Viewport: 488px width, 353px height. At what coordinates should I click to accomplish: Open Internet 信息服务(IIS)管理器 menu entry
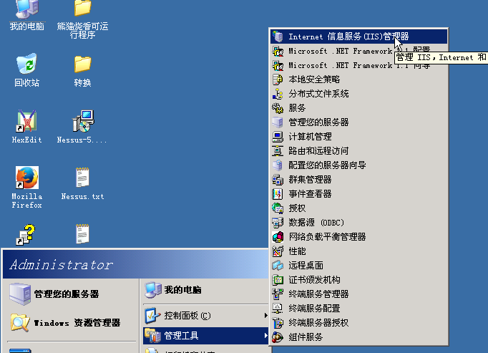coord(358,37)
